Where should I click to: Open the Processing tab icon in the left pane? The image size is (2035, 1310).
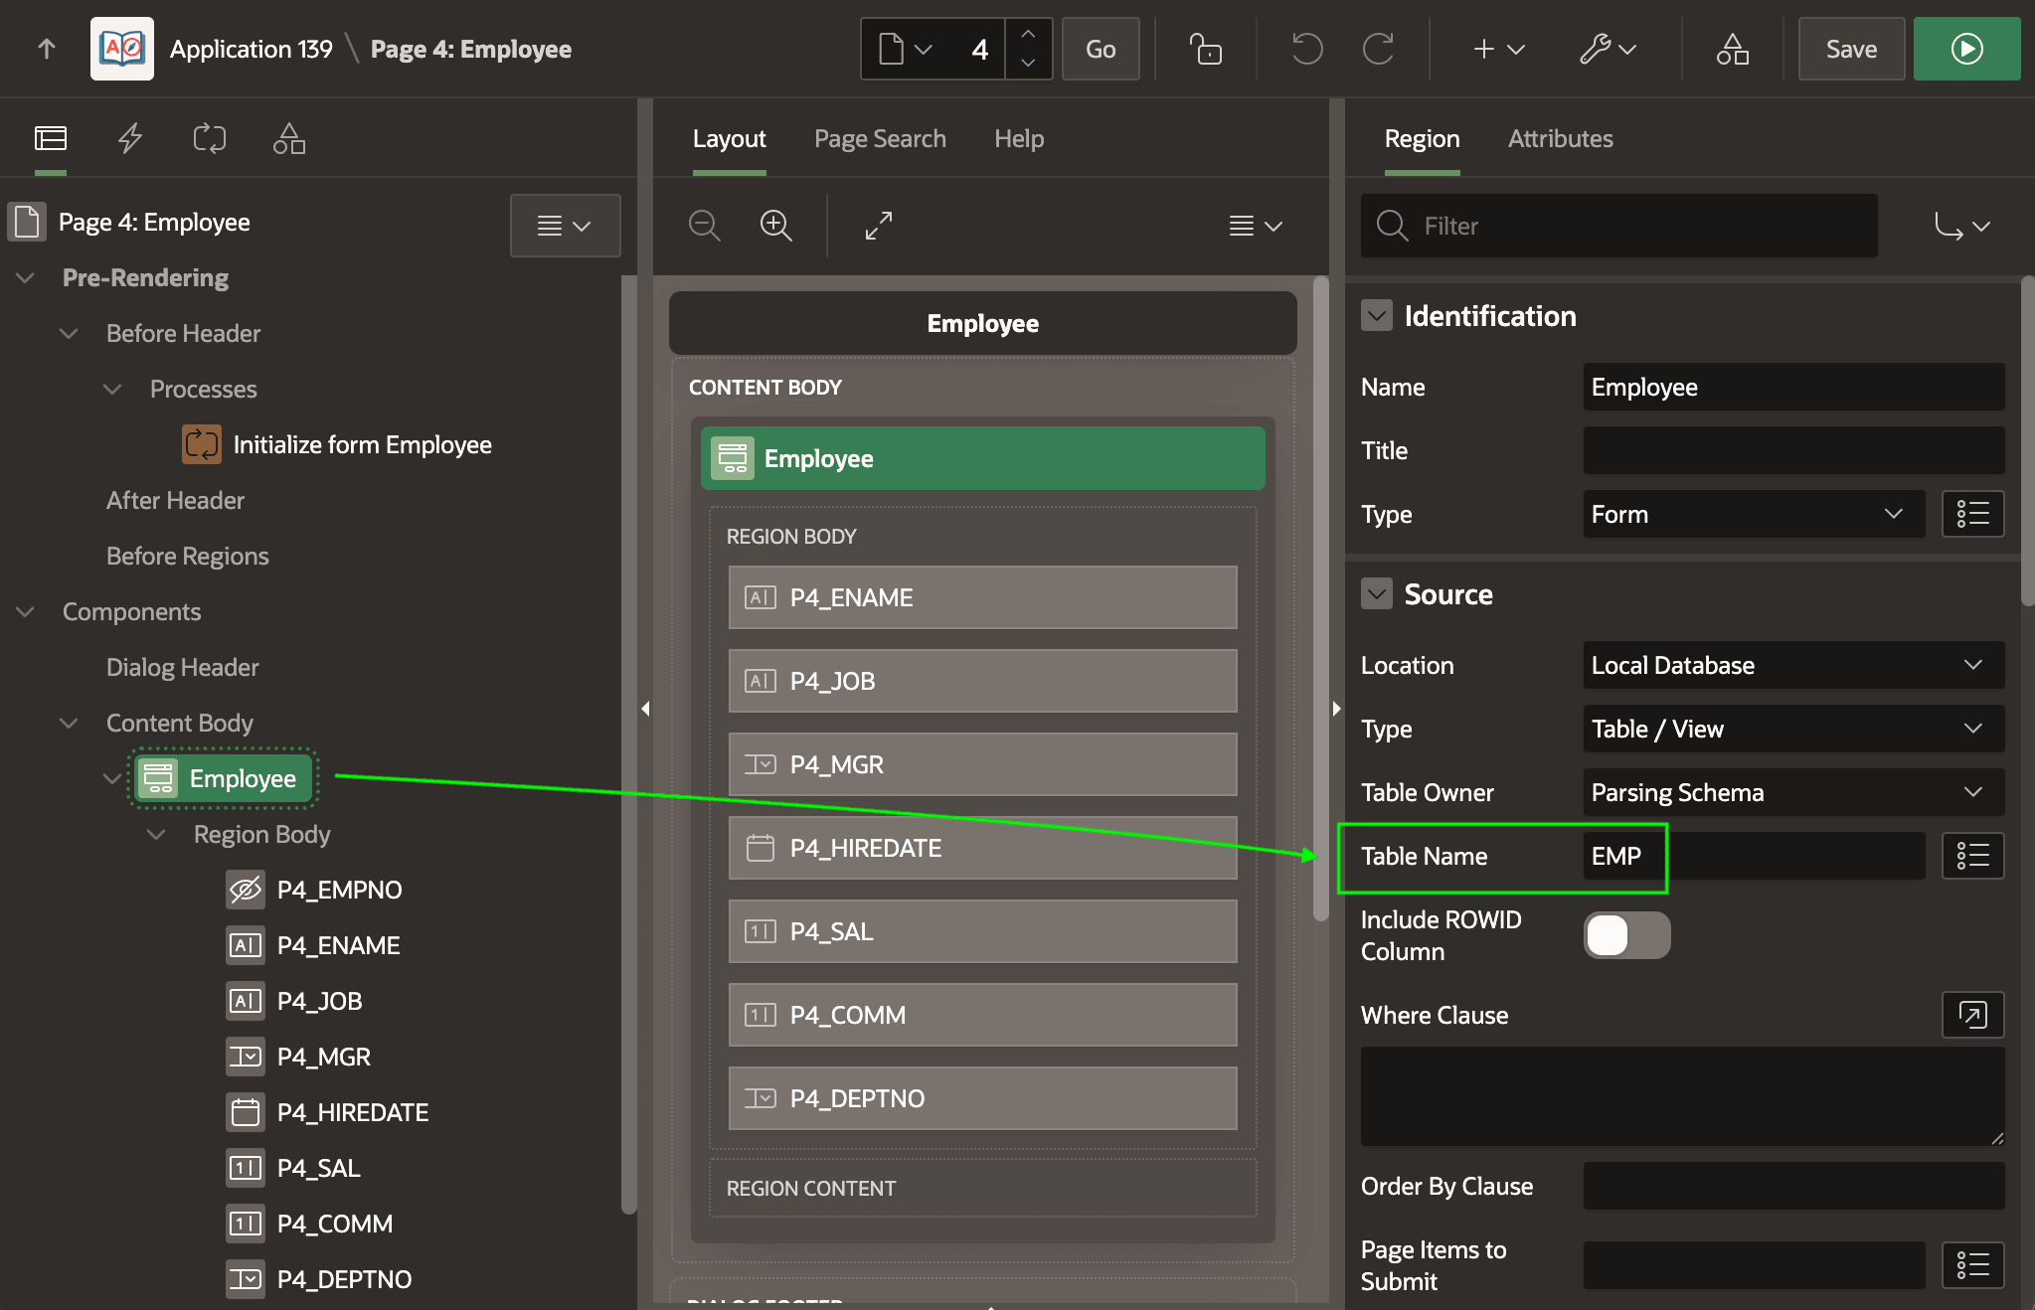tap(210, 138)
